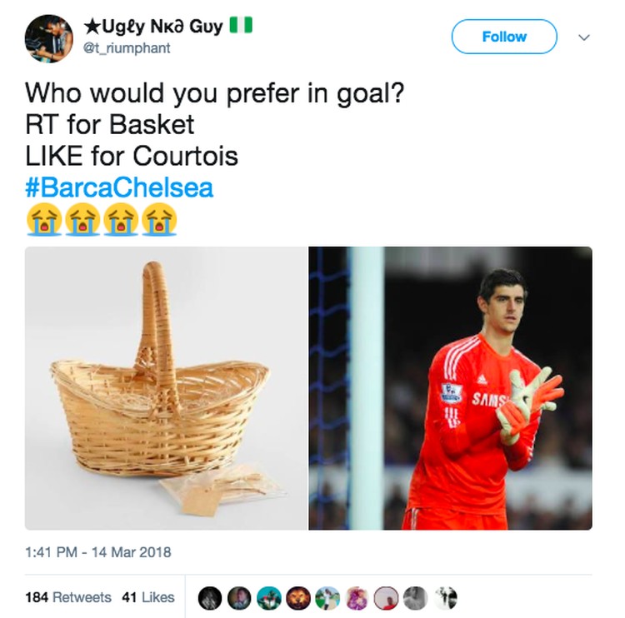Click the third liker avatar, teal background

click(x=268, y=598)
